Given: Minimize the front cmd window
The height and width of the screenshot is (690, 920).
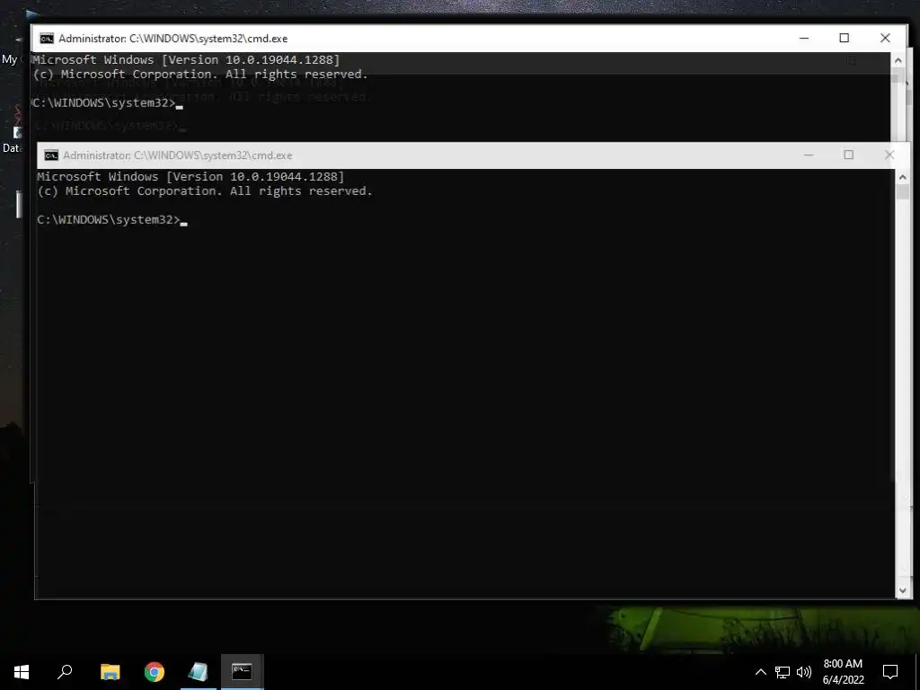Looking at the screenshot, I should click(809, 155).
